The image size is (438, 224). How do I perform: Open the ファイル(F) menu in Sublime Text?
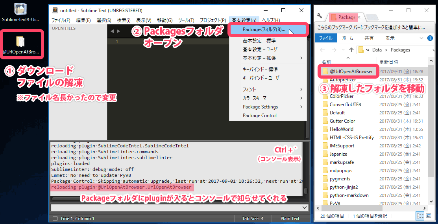[x=61, y=20]
